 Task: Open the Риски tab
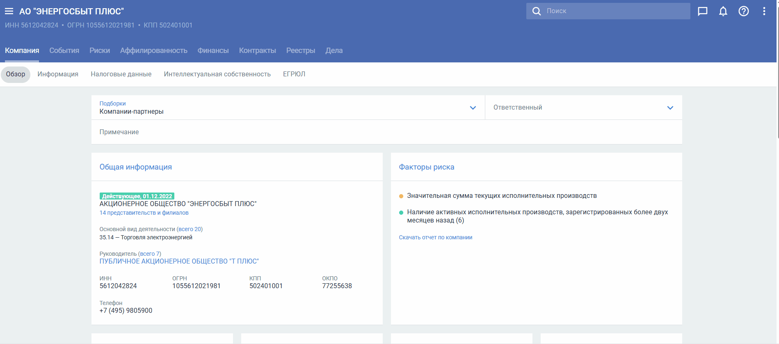pos(100,50)
